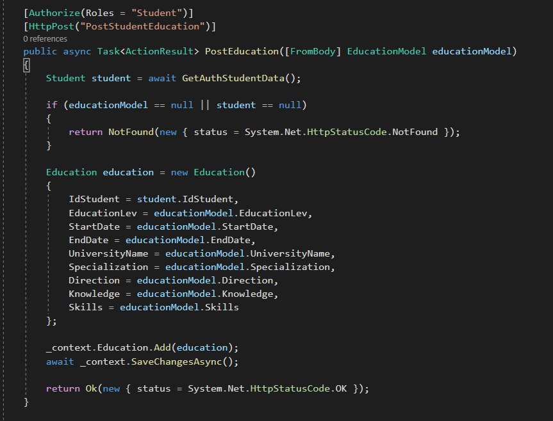
Task: Click the return NotFound keyword
Action: (x=86, y=132)
